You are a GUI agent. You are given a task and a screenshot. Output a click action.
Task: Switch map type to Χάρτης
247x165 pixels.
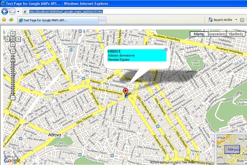coord(199,34)
